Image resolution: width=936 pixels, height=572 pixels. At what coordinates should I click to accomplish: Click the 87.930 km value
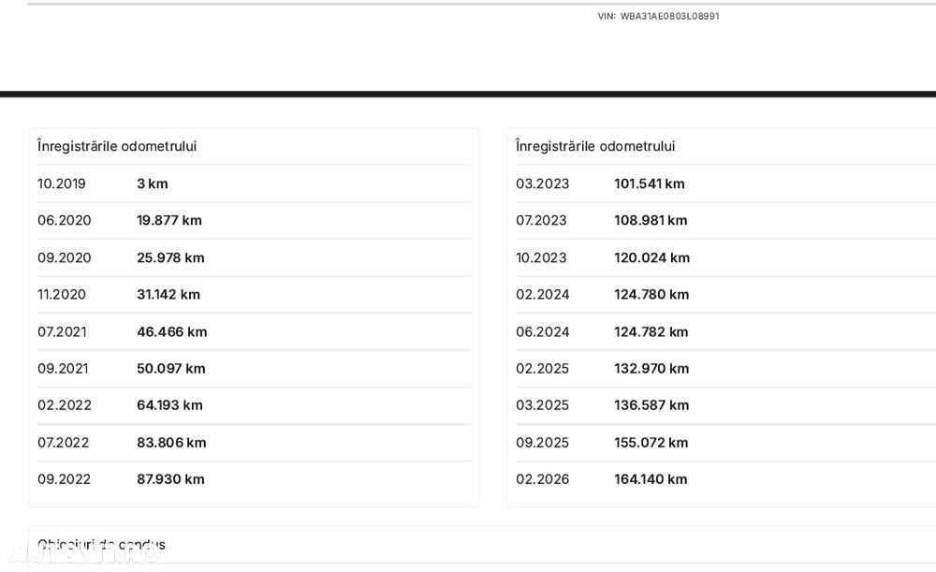click(x=170, y=479)
